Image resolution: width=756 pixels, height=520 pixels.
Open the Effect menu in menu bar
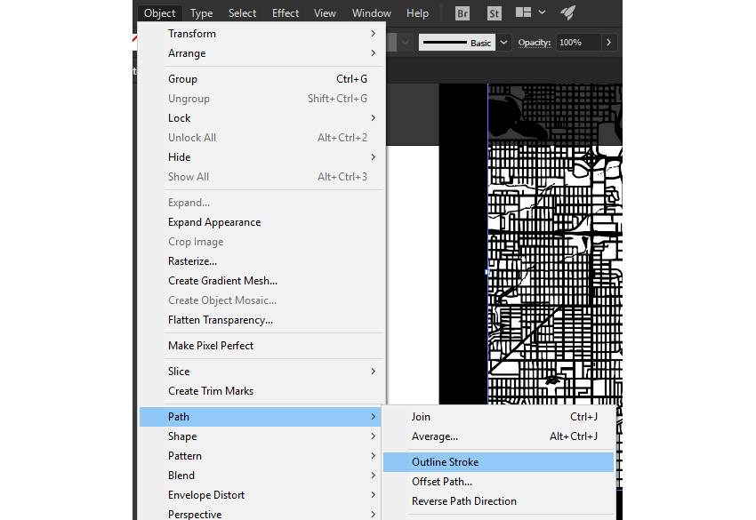pyautogui.click(x=286, y=13)
